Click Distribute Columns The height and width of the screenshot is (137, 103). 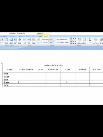pyautogui.click(x=62, y=42)
